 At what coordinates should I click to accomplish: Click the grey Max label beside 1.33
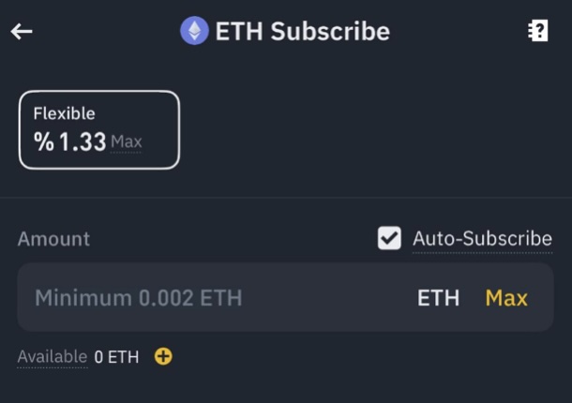(x=127, y=142)
